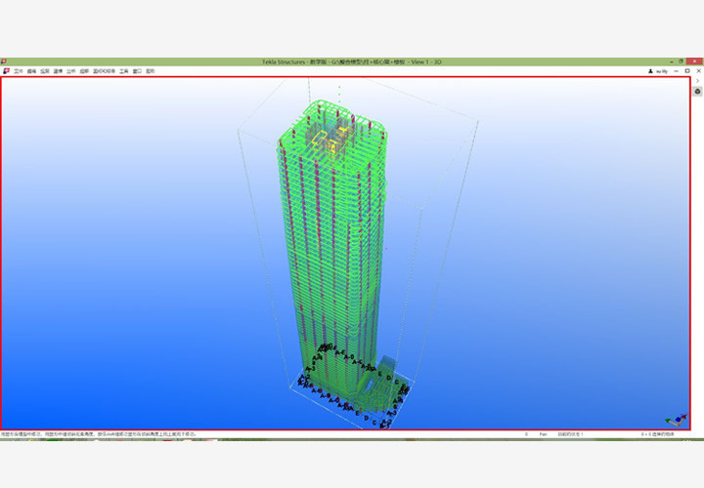Open the 视图 (View) menu
The image size is (704, 488).
[x=45, y=71]
